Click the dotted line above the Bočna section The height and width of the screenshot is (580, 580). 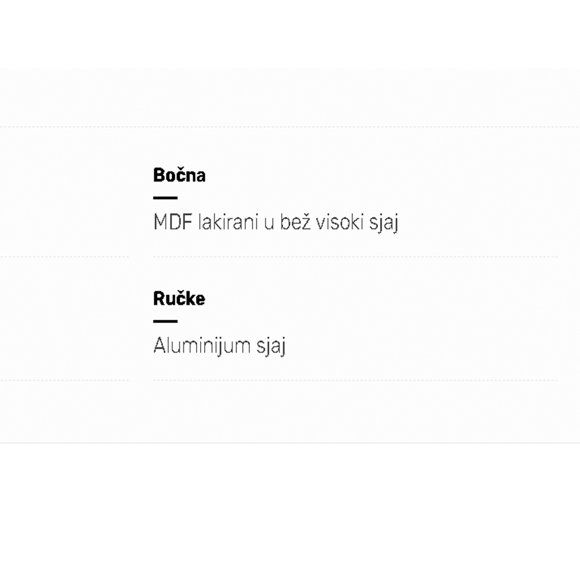coord(290,127)
